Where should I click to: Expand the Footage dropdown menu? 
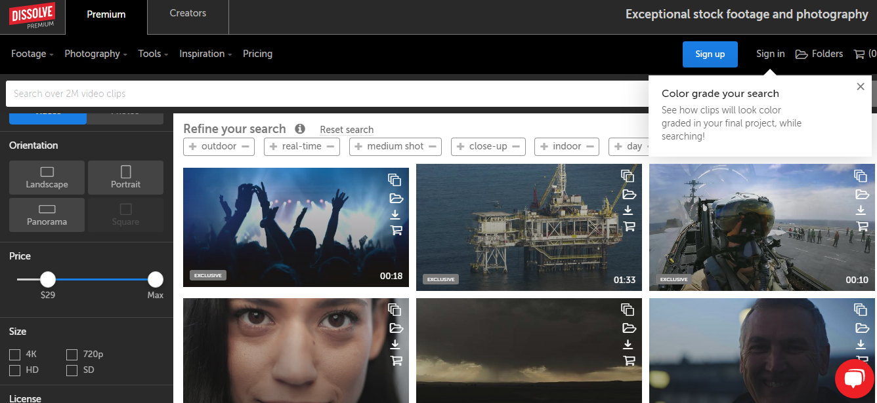tap(32, 54)
